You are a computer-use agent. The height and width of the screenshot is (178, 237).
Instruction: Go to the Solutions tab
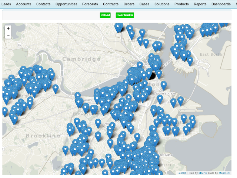pyautogui.click(x=162, y=4)
